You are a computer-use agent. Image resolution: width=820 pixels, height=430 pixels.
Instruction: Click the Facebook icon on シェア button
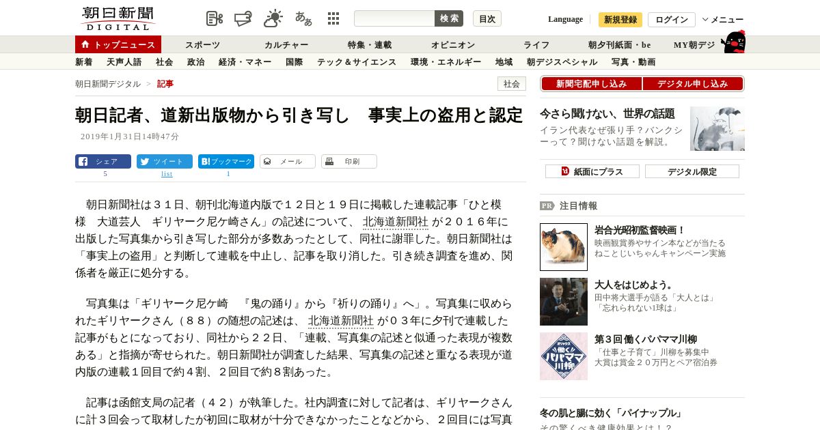pyautogui.click(x=83, y=162)
